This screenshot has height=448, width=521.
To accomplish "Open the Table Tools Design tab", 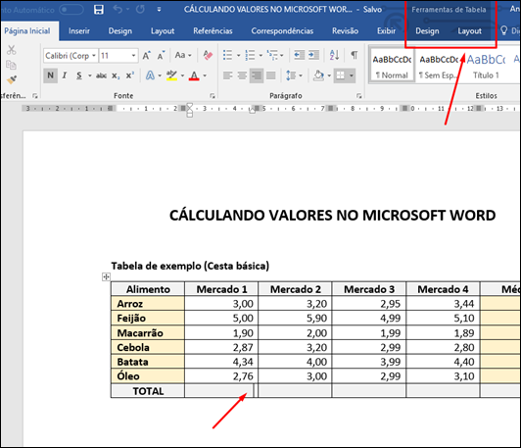I will [427, 31].
